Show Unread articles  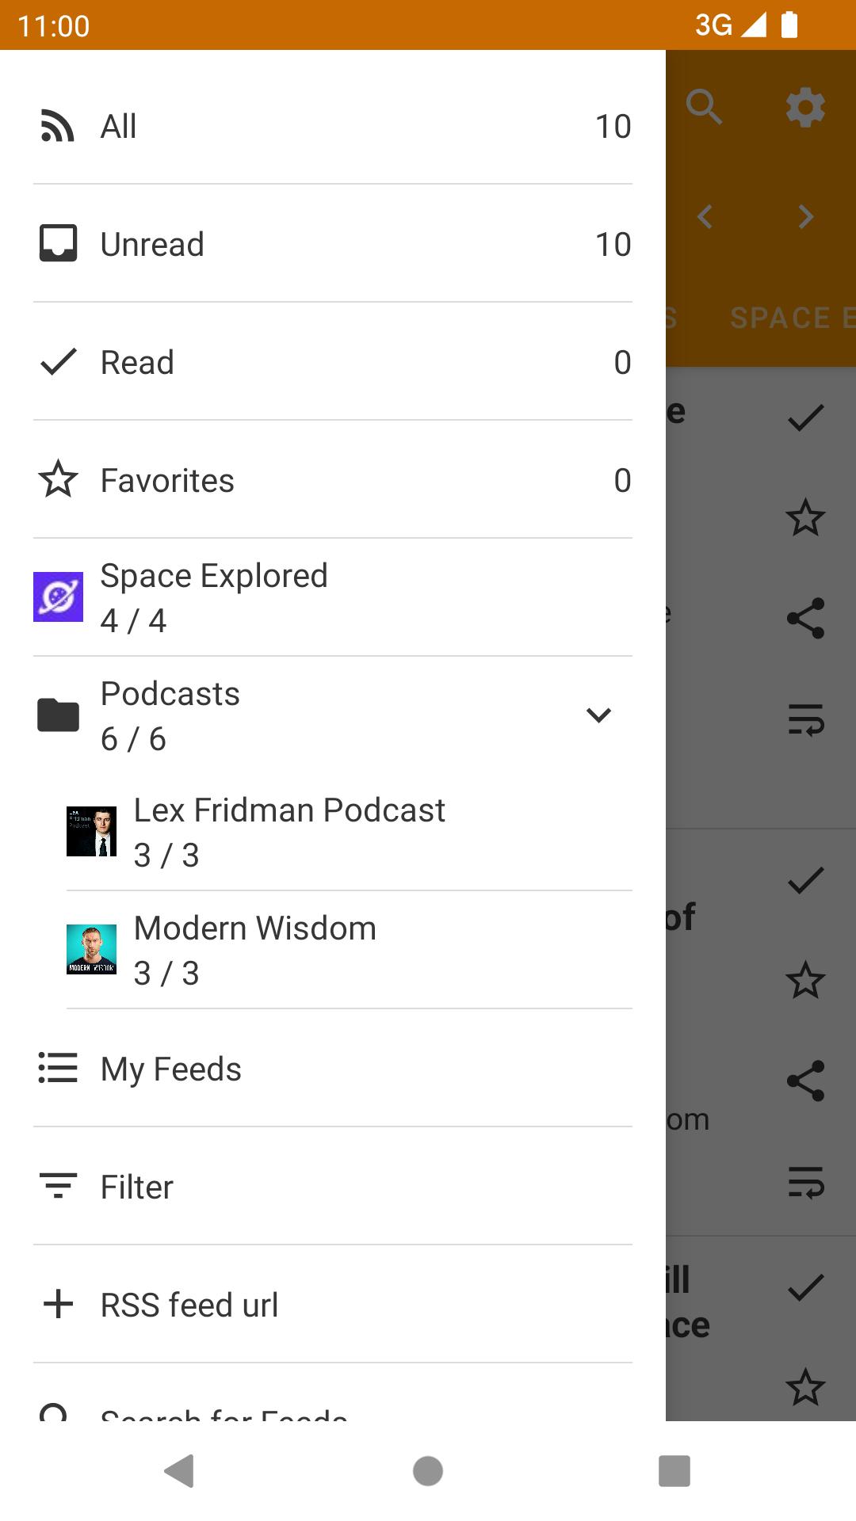(333, 244)
